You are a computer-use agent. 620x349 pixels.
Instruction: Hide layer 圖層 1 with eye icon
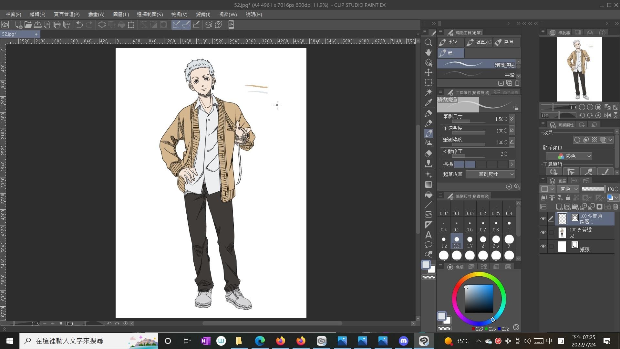[543, 219]
